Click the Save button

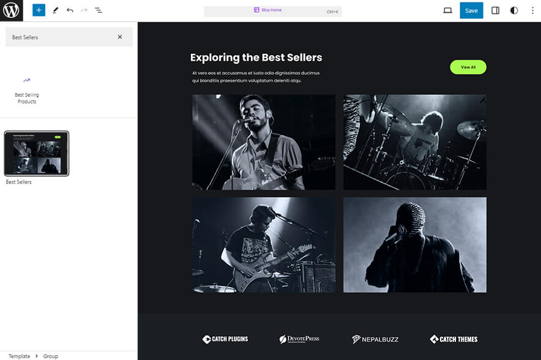coord(471,10)
